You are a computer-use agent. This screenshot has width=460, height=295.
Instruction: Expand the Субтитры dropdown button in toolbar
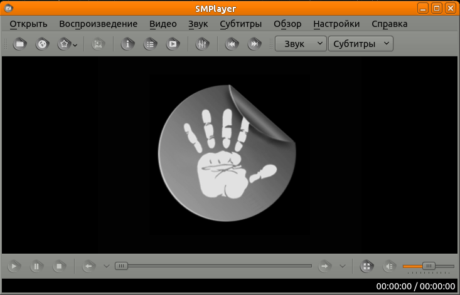click(361, 44)
